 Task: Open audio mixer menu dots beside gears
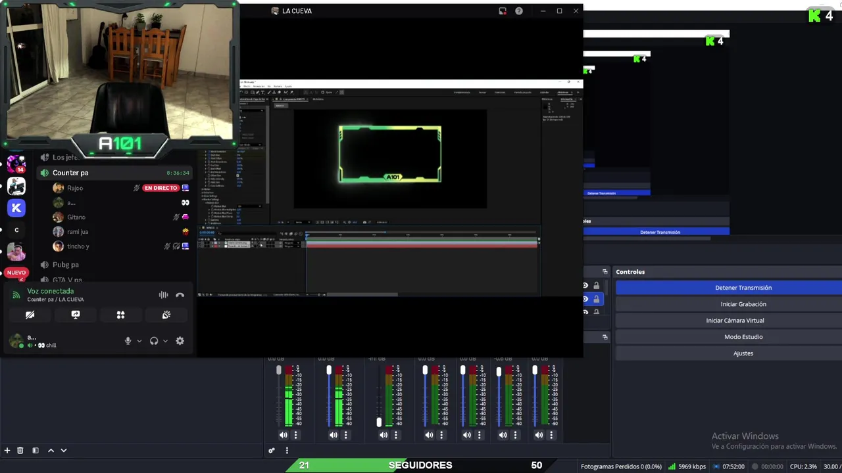click(287, 451)
